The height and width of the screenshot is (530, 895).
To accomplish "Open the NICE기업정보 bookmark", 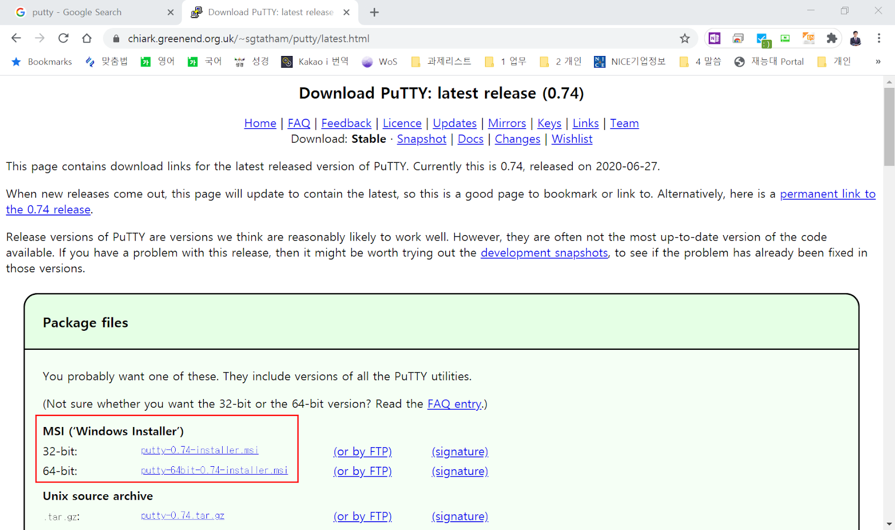I will (x=630, y=62).
